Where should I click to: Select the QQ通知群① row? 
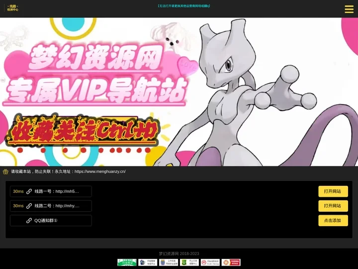tap(51, 221)
